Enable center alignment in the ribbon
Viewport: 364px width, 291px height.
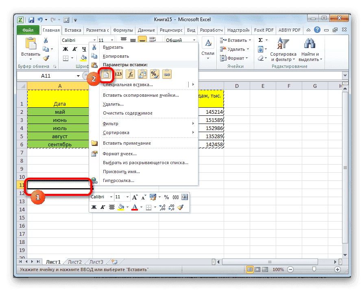pyautogui.click(x=133, y=39)
